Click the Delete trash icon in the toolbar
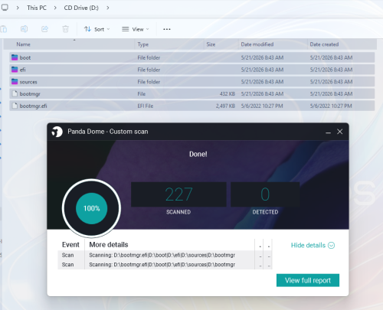This screenshot has width=383, height=310. tap(65, 29)
